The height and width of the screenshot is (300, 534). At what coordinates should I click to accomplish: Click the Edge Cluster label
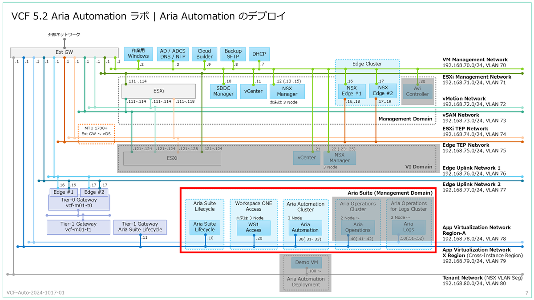367,64
